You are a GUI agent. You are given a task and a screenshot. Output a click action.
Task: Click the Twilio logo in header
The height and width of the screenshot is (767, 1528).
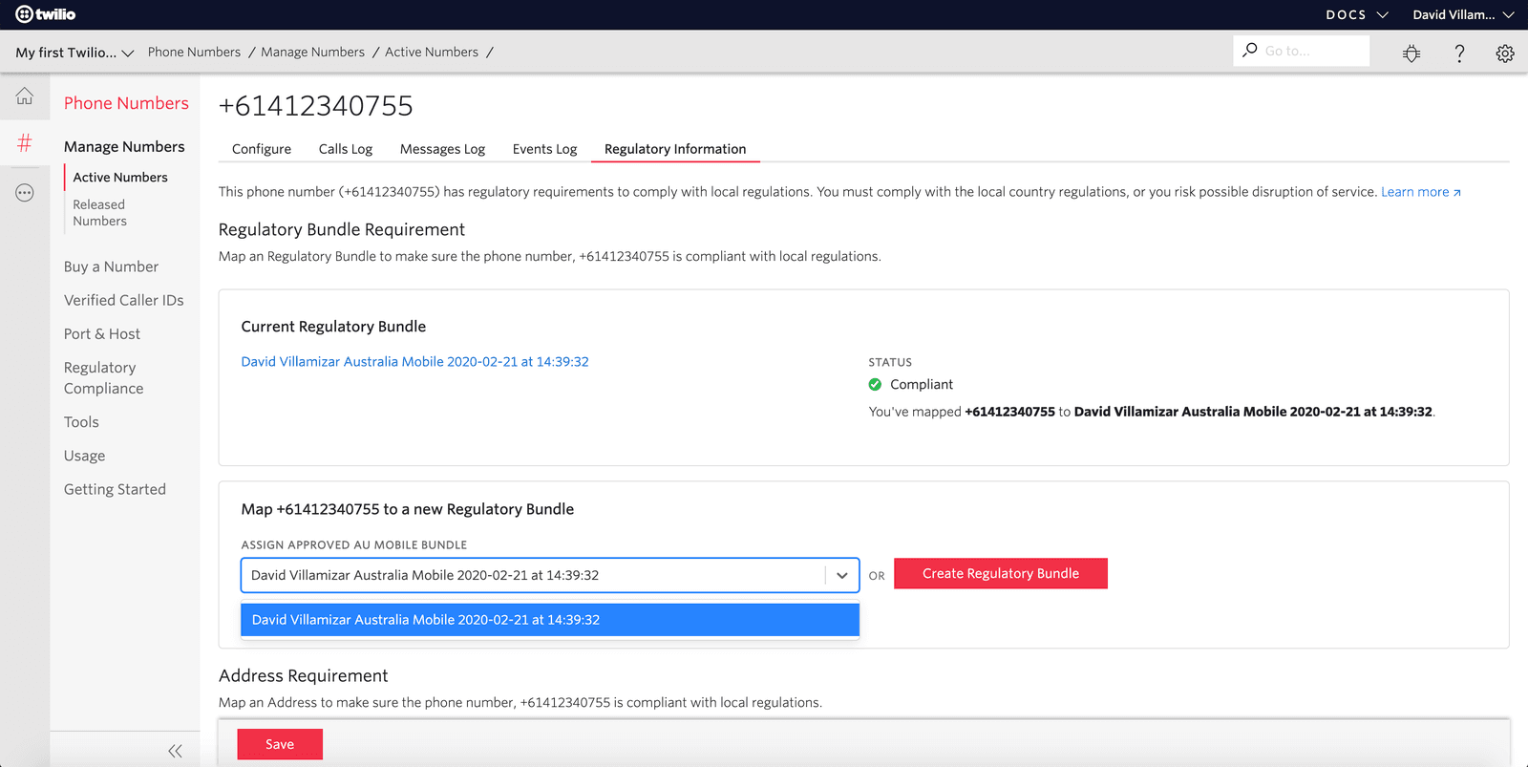pos(45,14)
